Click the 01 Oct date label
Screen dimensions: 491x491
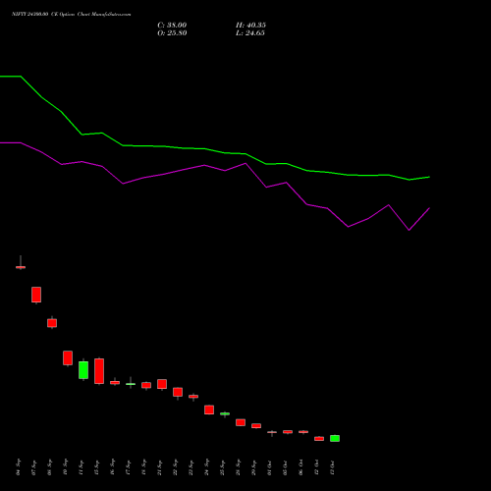[269, 467]
